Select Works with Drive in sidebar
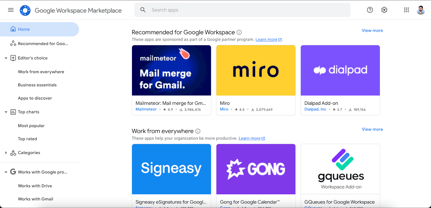This screenshot has width=431, height=208. [x=35, y=186]
